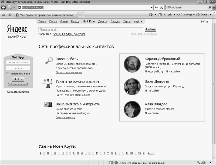
Task: Toggle the запомнить меня checkbox
Action: pos(8,74)
